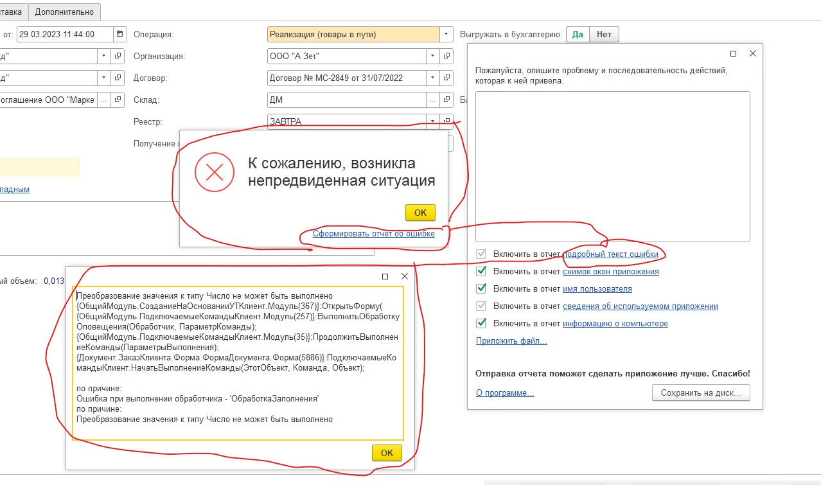Click into the problem description text area

(612, 166)
